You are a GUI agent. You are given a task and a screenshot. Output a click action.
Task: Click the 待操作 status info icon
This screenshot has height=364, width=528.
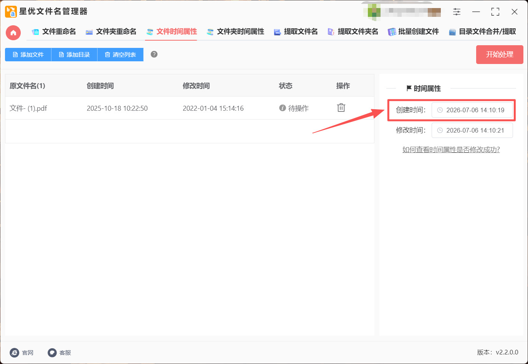[x=283, y=108]
